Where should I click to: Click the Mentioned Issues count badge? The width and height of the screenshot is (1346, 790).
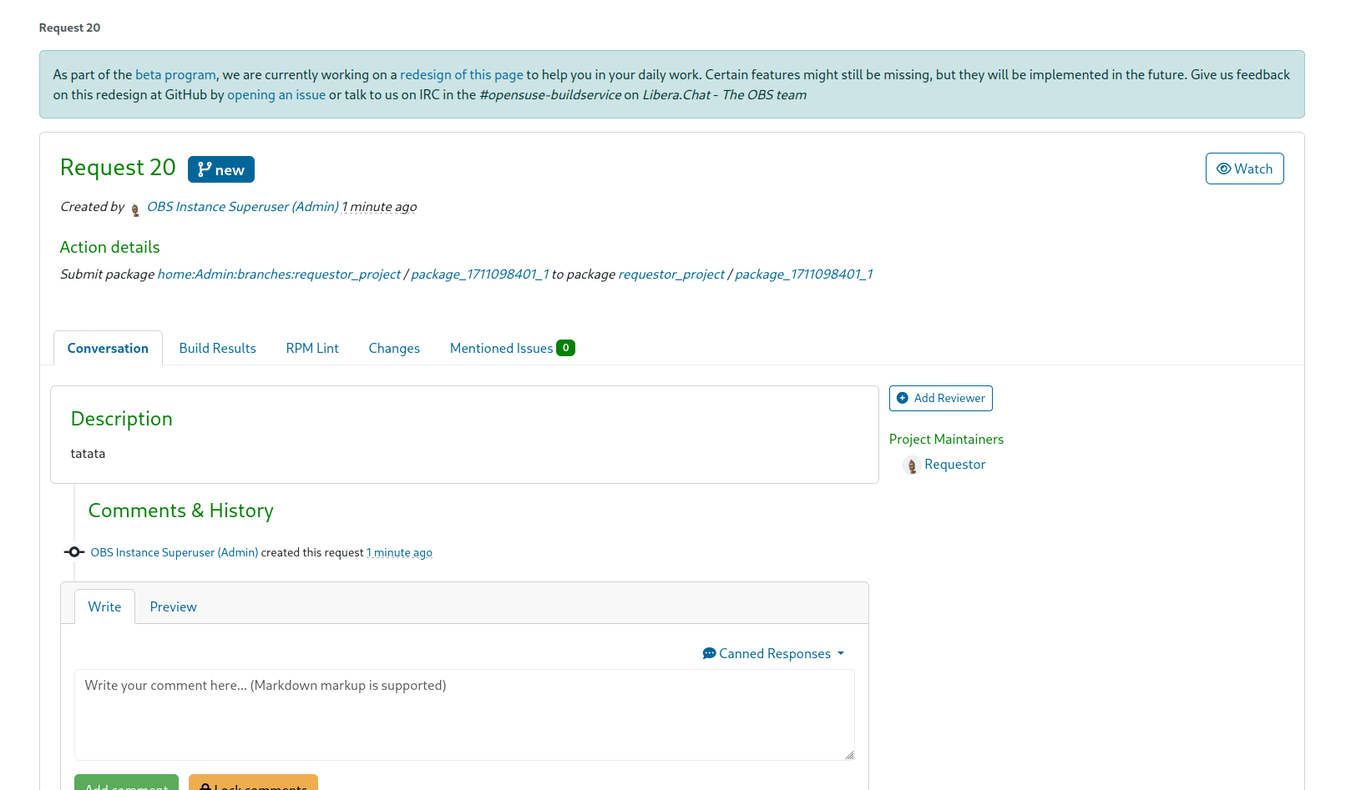pyautogui.click(x=565, y=348)
